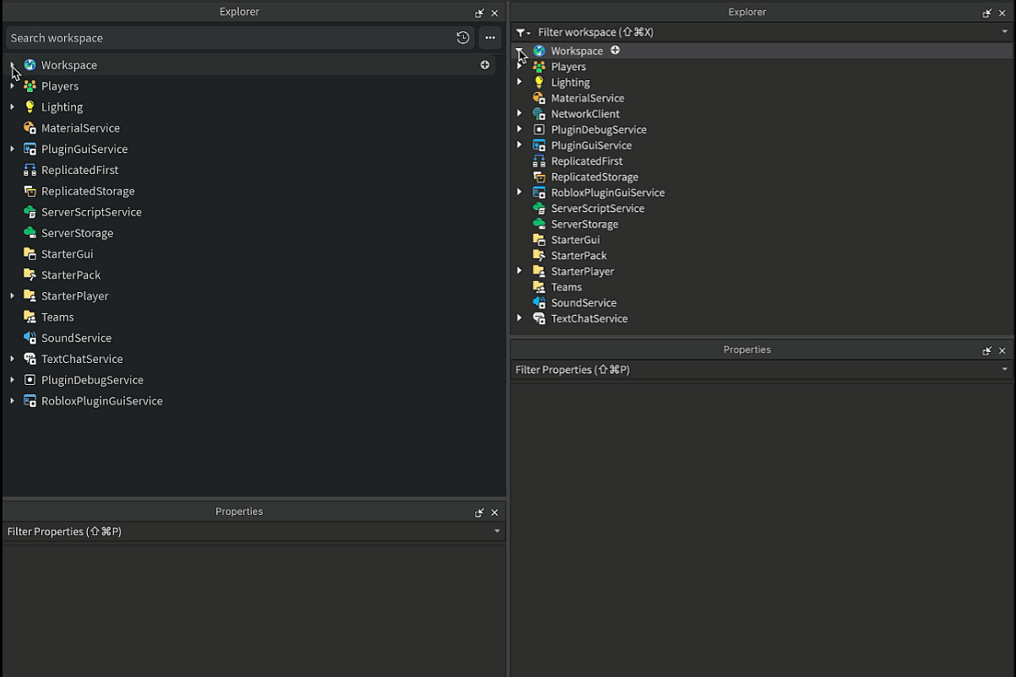Expand Players in left Explorer
Viewport: 1016px width, 677px height.
coord(12,86)
